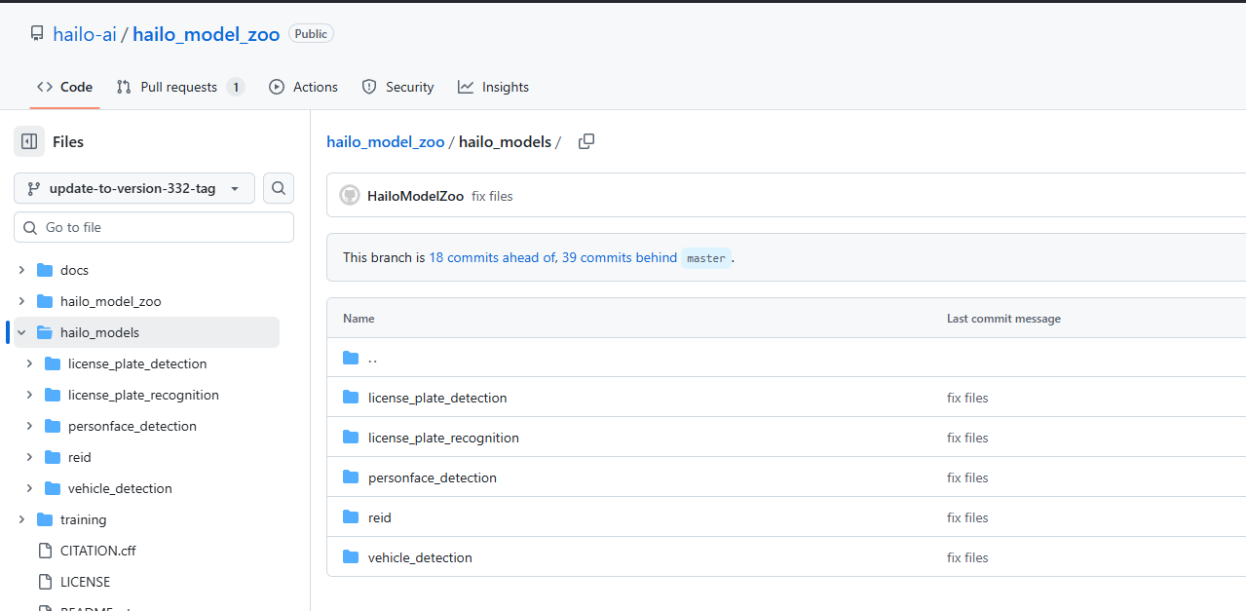This screenshot has width=1246, height=611.
Task: Click the search magnifier button beside branch selector
Action: [279, 188]
